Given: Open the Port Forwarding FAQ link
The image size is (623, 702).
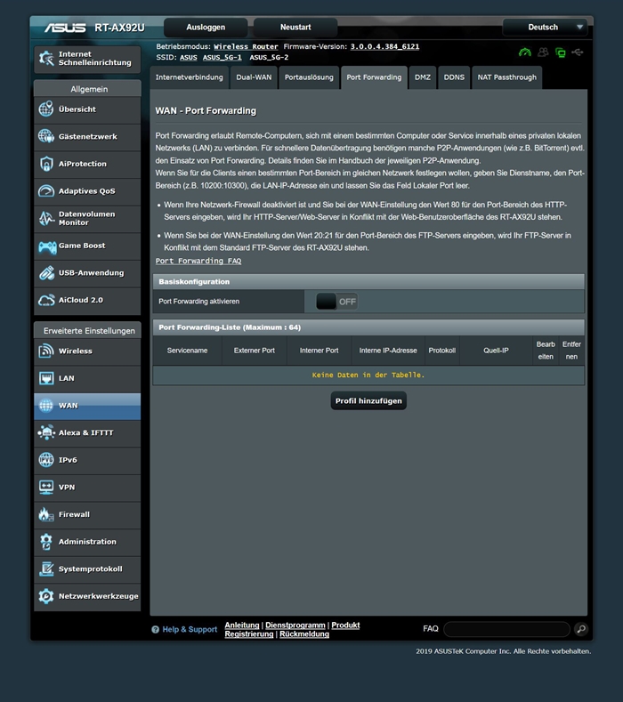Looking at the screenshot, I should tap(198, 261).
